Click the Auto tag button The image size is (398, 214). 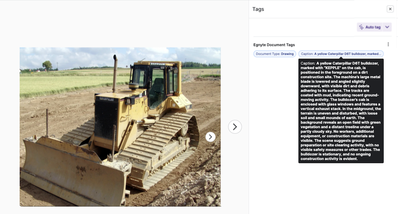click(370, 27)
